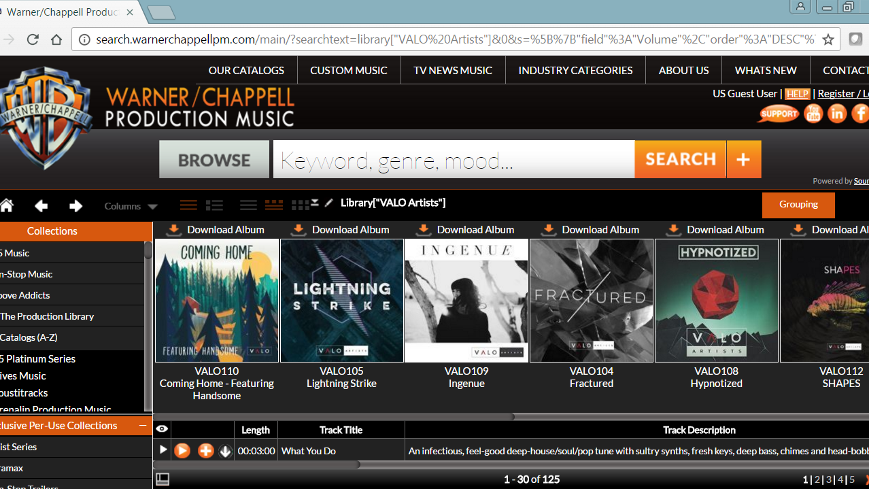Viewport: 869px width, 489px height.
Task: Collapse Exclusive Per-Use Collections with minus icon
Action: (143, 426)
